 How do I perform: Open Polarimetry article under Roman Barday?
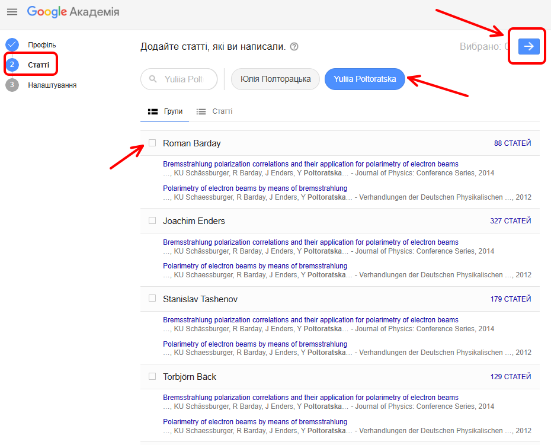click(x=255, y=188)
